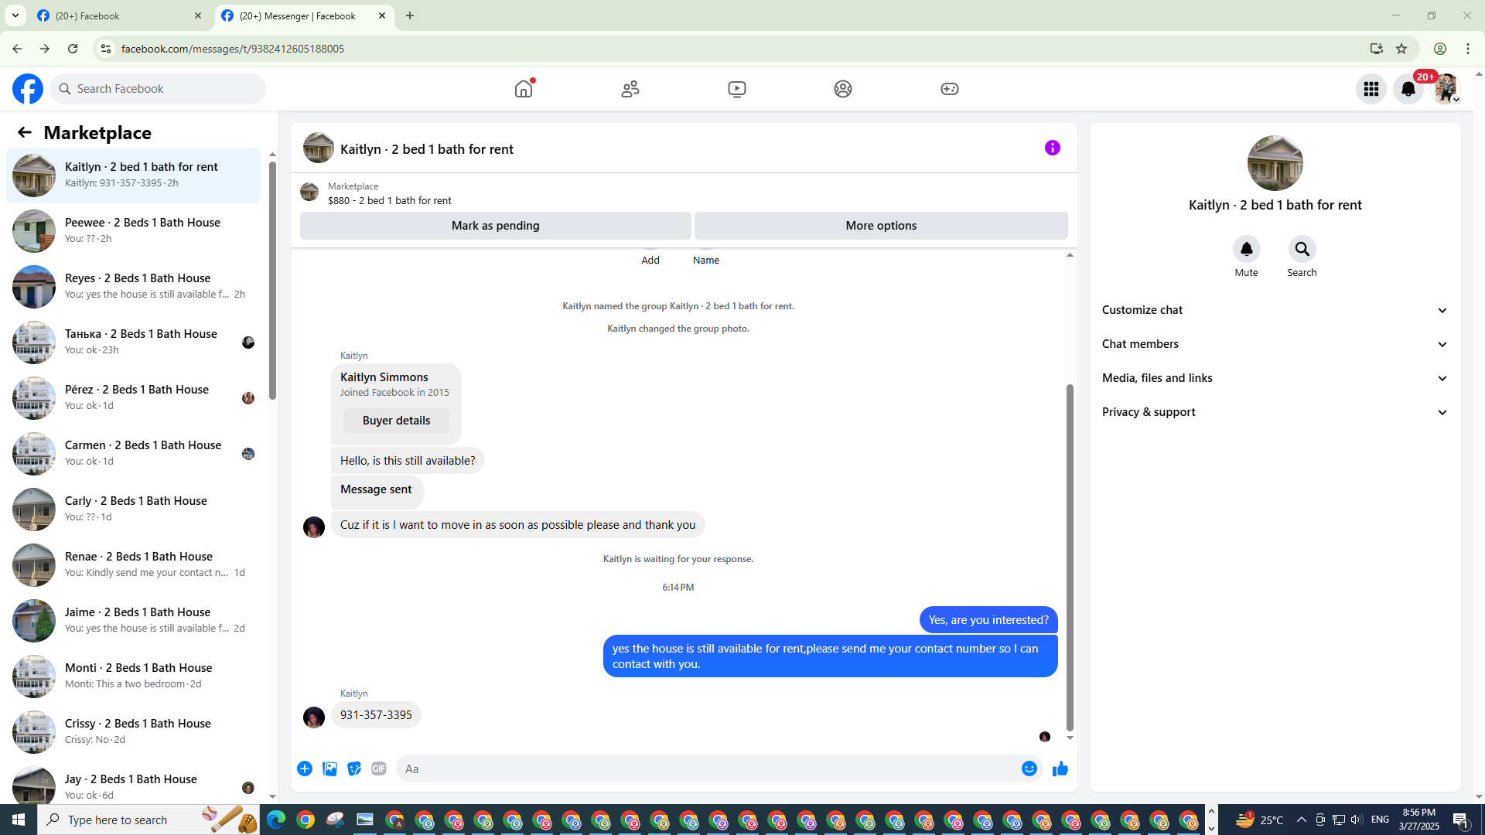The height and width of the screenshot is (835, 1485).
Task: Open the Monti conversation
Action: pyautogui.click(x=134, y=676)
